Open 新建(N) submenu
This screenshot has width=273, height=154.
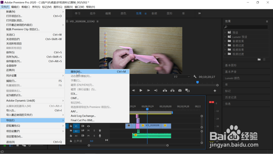pos(33,11)
